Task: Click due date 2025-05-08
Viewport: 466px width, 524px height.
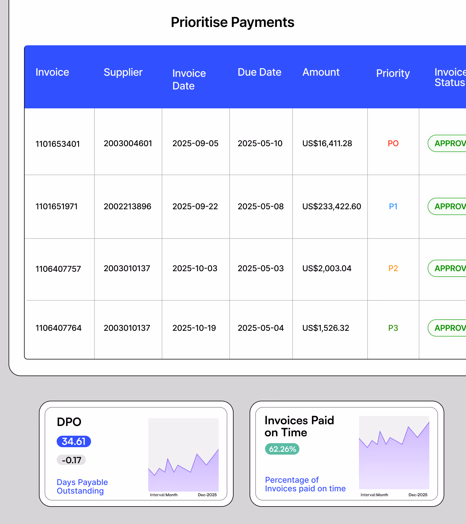Action: tap(261, 206)
